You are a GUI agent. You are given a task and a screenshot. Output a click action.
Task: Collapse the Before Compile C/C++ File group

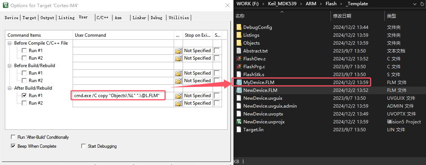[10, 43]
